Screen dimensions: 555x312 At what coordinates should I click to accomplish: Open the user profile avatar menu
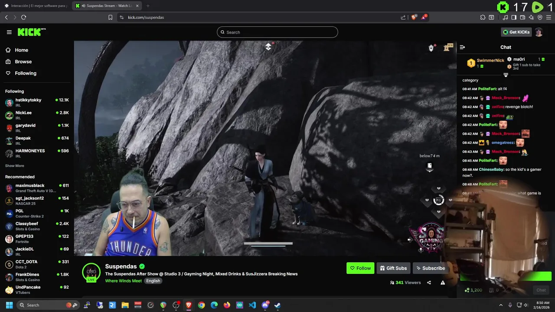pos(539,32)
